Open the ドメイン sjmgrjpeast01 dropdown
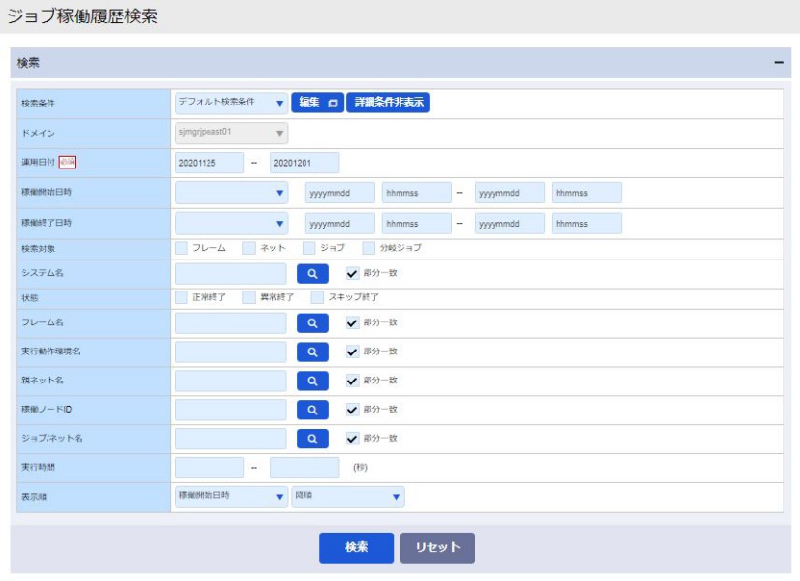Image resolution: width=800 pixels, height=581 pixels. (x=231, y=133)
